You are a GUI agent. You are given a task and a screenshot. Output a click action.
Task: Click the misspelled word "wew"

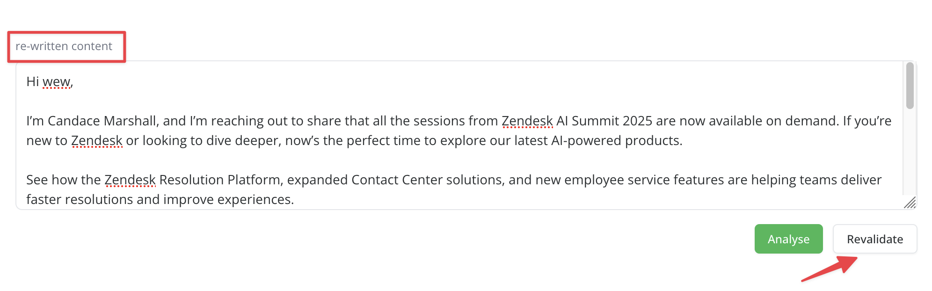pyautogui.click(x=56, y=82)
